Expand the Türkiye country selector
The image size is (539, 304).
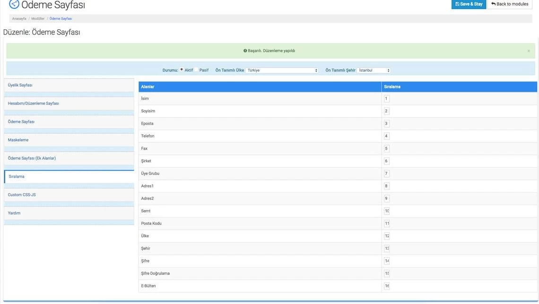[x=282, y=70]
